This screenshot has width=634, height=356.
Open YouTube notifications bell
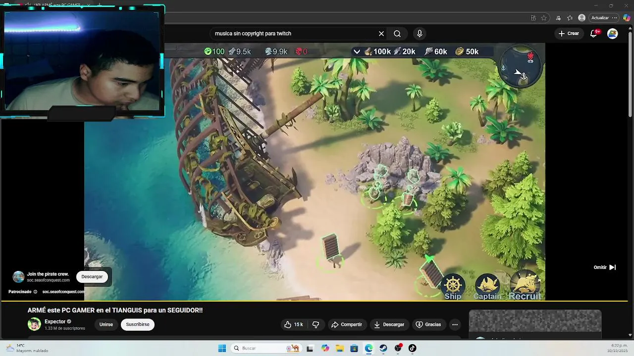pos(594,34)
